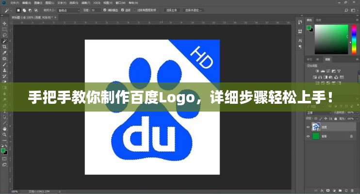Screen dimensions: 360x194
Task: Select the Eyedropper tool
Action: (x=4, y=52)
